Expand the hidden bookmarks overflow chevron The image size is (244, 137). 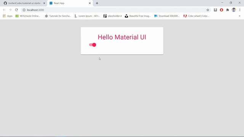[239, 16]
